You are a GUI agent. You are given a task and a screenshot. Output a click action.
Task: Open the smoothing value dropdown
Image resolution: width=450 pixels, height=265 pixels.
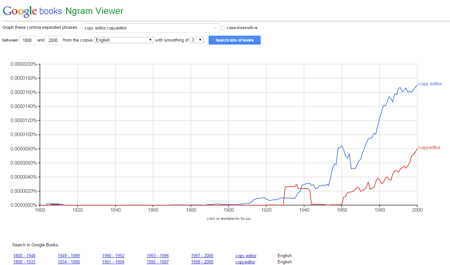(x=197, y=40)
